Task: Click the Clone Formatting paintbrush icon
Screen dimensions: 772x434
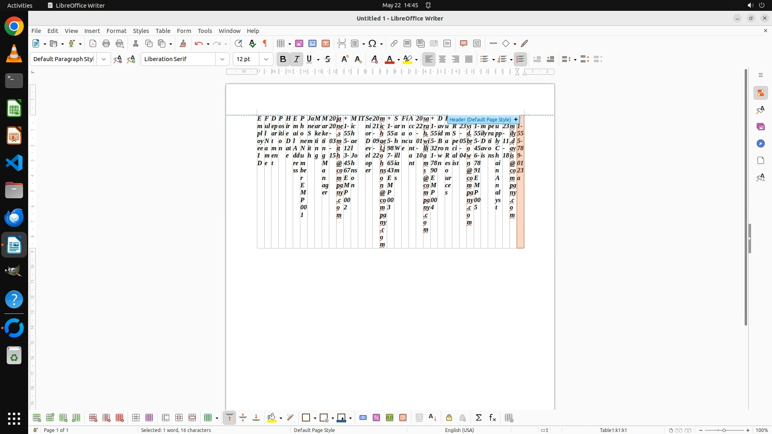Action: pos(183,43)
